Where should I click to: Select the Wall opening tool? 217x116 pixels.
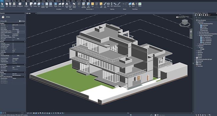pyautogui.click(x=112, y=4)
